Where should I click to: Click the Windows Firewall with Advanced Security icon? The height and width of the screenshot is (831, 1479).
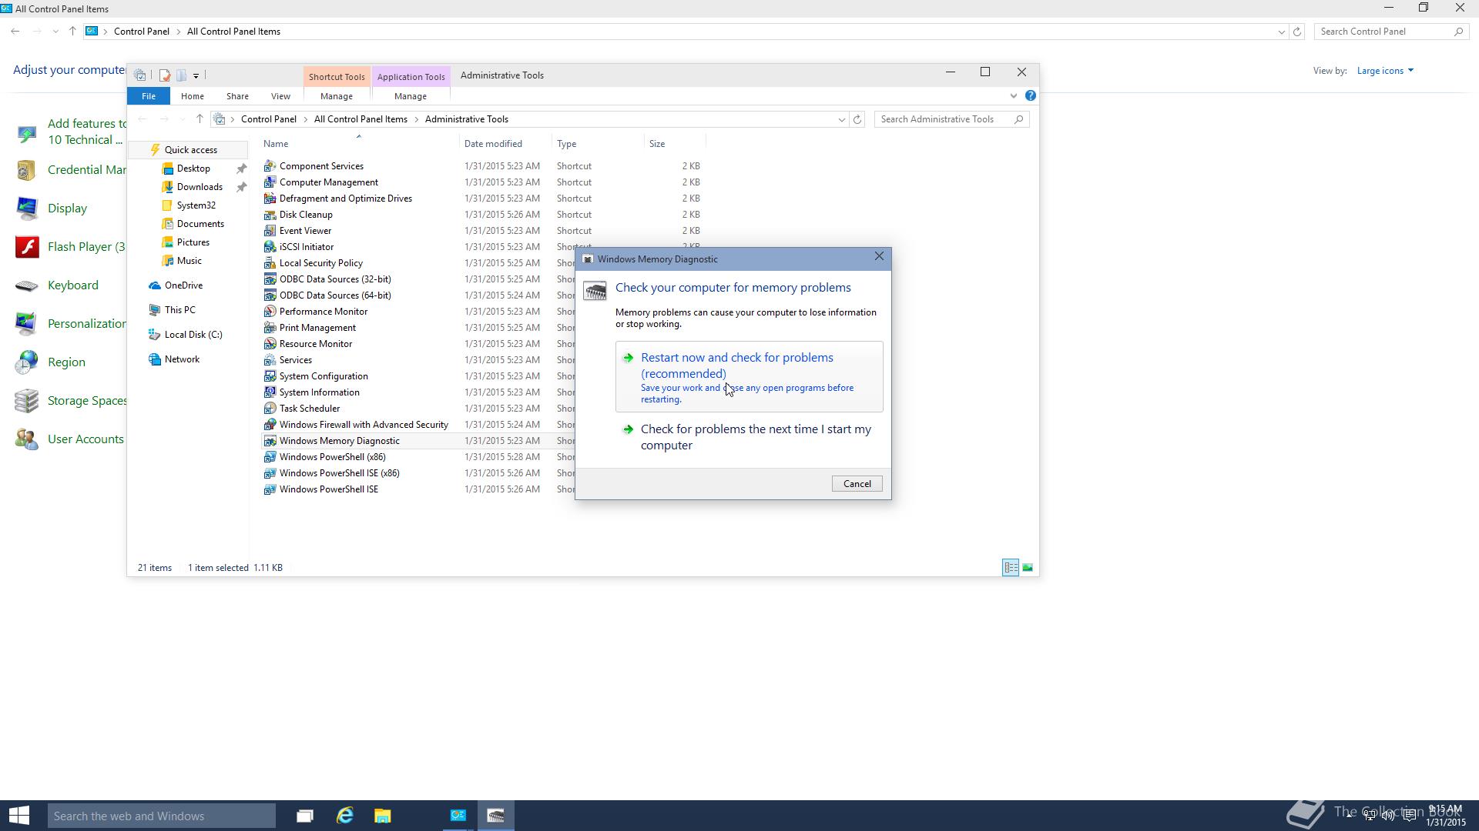pos(270,425)
